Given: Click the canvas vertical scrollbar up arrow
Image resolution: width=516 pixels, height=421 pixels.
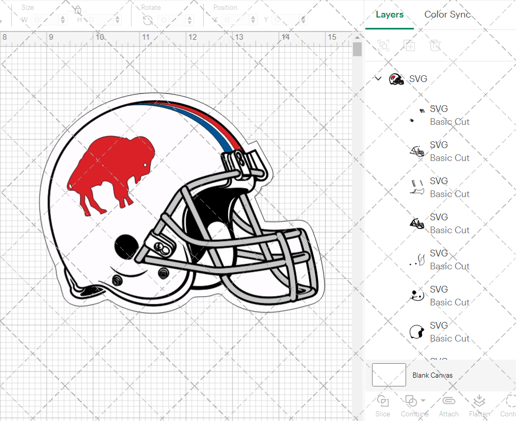Looking at the screenshot, I should click(357, 38).
